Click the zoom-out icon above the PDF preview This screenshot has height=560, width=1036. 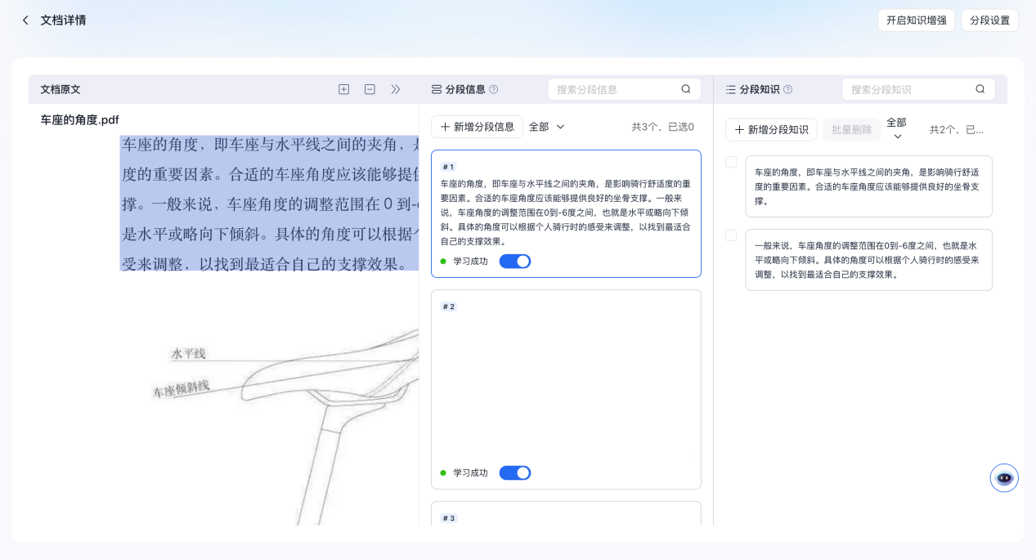point(370,89)
